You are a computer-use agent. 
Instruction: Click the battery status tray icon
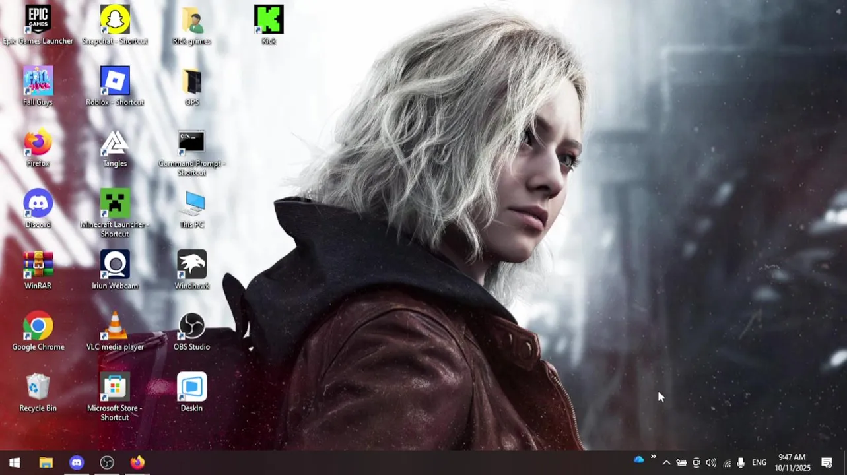click(x=681, y=463)
